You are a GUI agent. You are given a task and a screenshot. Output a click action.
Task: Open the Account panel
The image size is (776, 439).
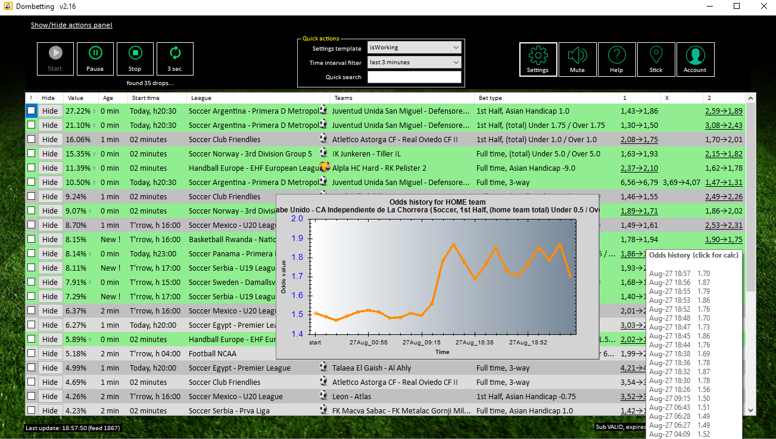tap(695, 59)
